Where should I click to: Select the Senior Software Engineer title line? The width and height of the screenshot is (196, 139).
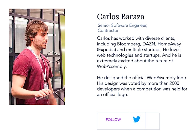coord(122,25)
